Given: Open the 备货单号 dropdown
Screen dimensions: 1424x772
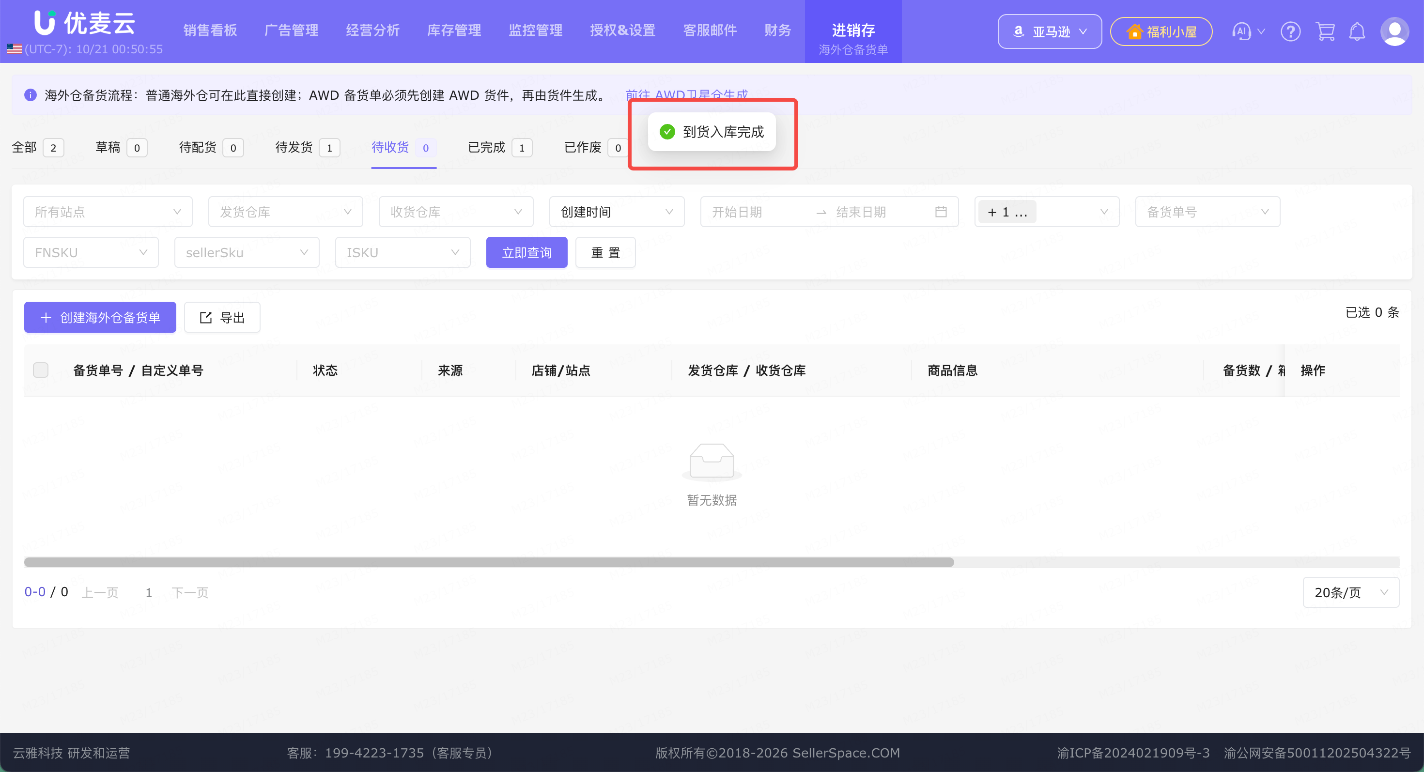Looking at the screenshot, I should pyautogui.click(x=1207, y=212).
